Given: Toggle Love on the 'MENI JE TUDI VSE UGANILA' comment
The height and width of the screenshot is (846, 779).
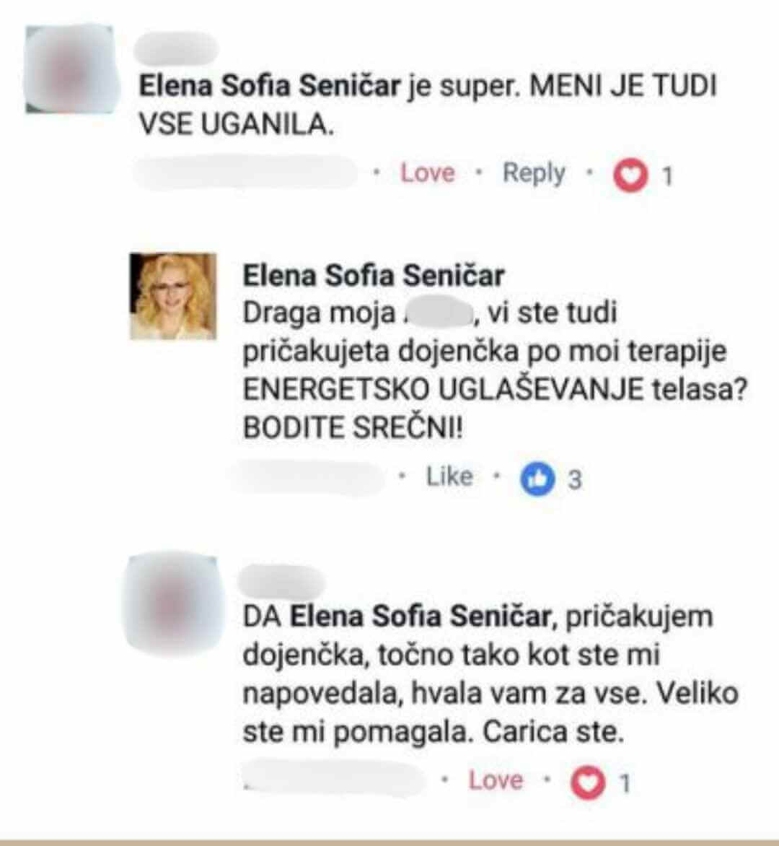Looking at the screenshot, I should pos(427,173).
